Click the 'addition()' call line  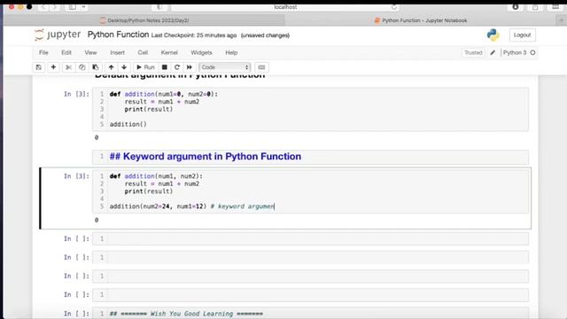(x=128, y=124)
